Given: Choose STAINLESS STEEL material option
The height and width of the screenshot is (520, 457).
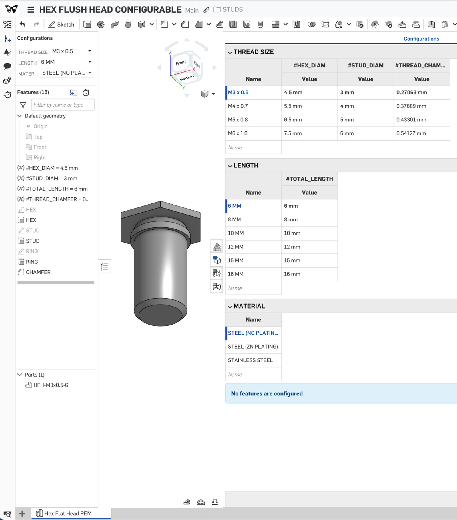Looking at the screenshot, I should pos(250,360).
